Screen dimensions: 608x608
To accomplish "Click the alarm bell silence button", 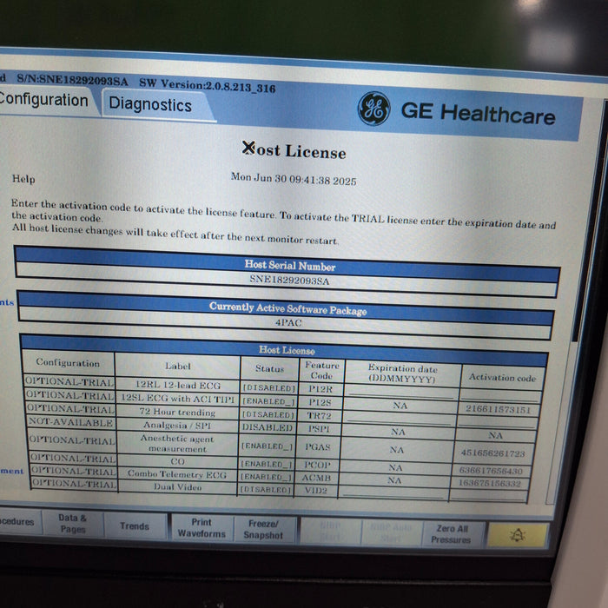I will 518,535.
